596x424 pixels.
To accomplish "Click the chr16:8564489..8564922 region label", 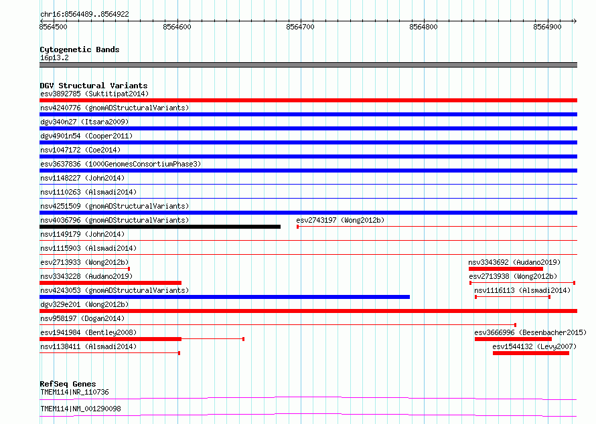I will pyautogui.click(x=84, y=14).
